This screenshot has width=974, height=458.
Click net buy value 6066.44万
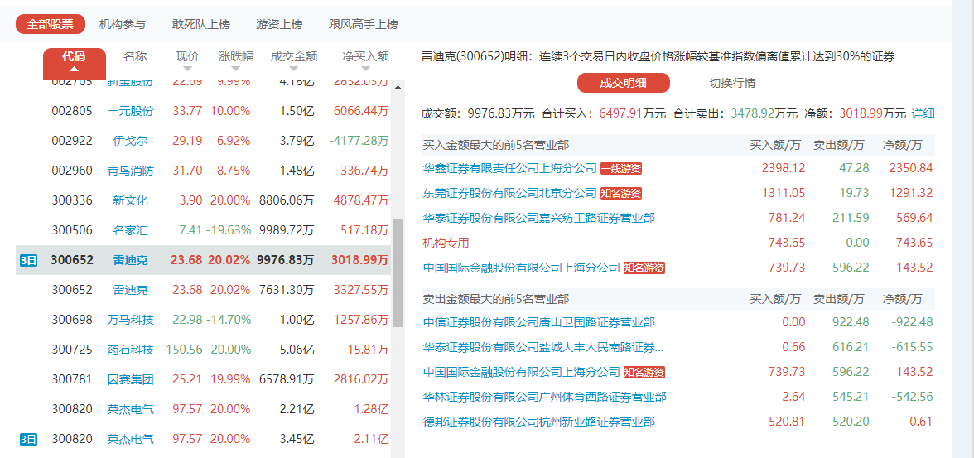tap(361, 111)
